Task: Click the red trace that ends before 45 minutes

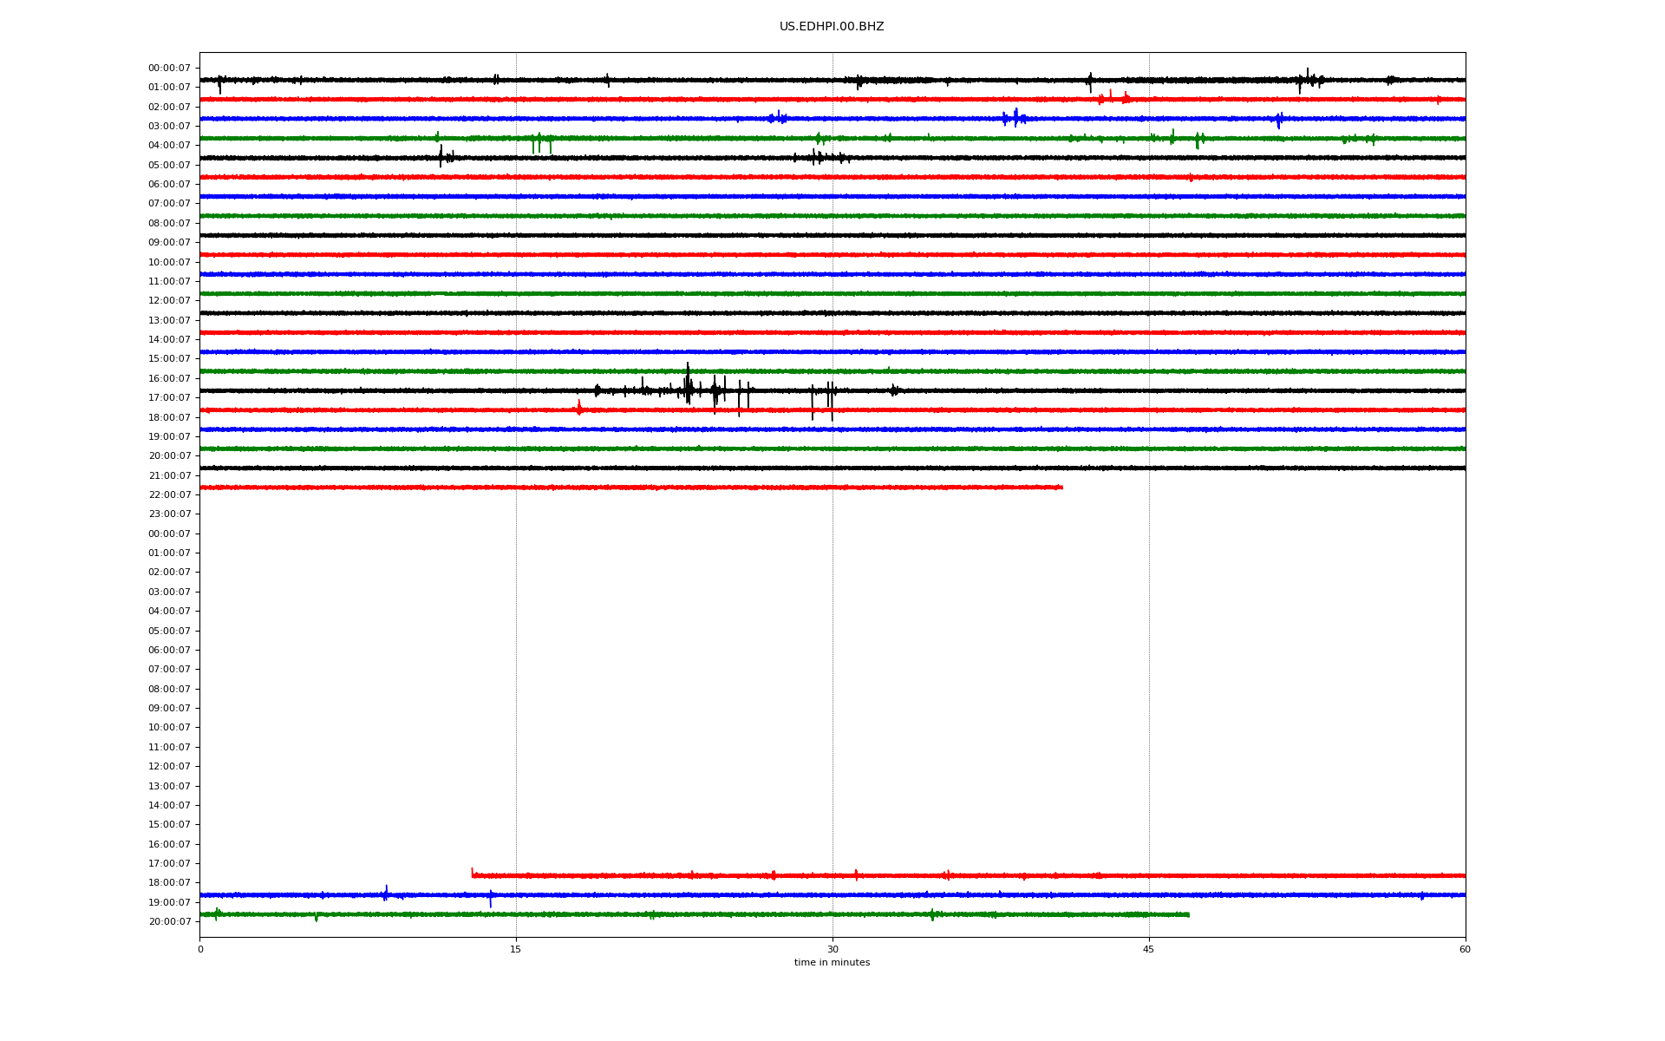Action: coord(631,488)
